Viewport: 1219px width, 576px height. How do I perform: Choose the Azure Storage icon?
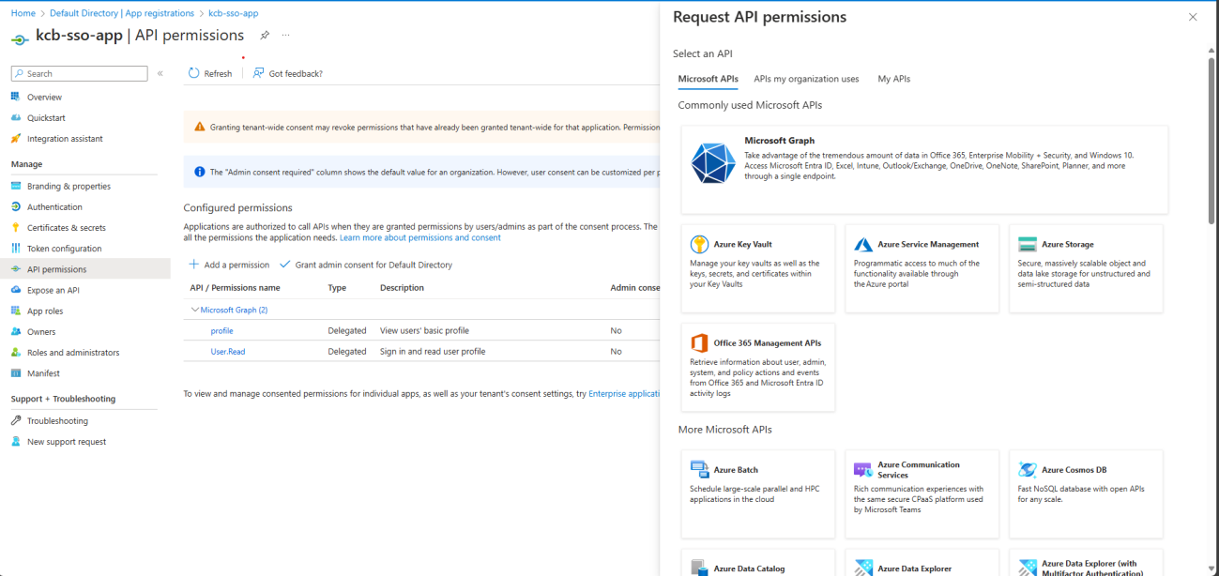point(1028,244)
